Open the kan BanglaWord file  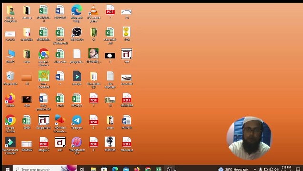point(60,144)
